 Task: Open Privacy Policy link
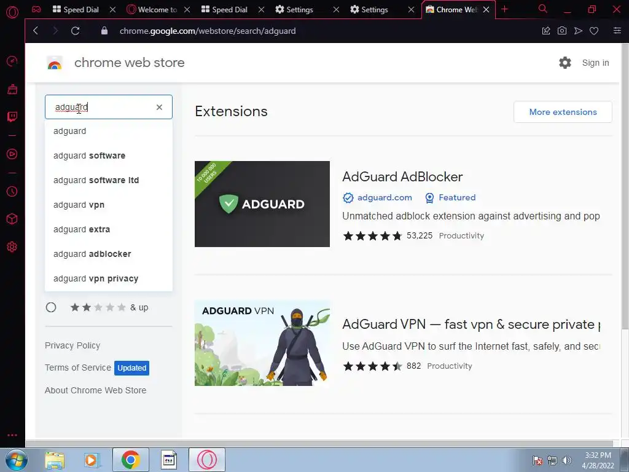72,345
